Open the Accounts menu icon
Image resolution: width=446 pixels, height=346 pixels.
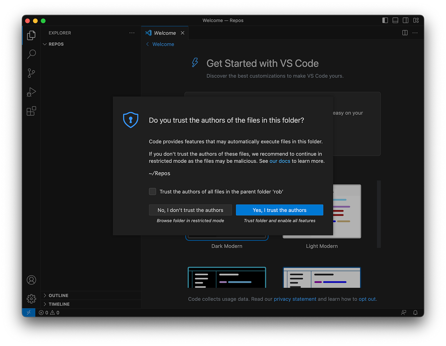click(31, 280)
